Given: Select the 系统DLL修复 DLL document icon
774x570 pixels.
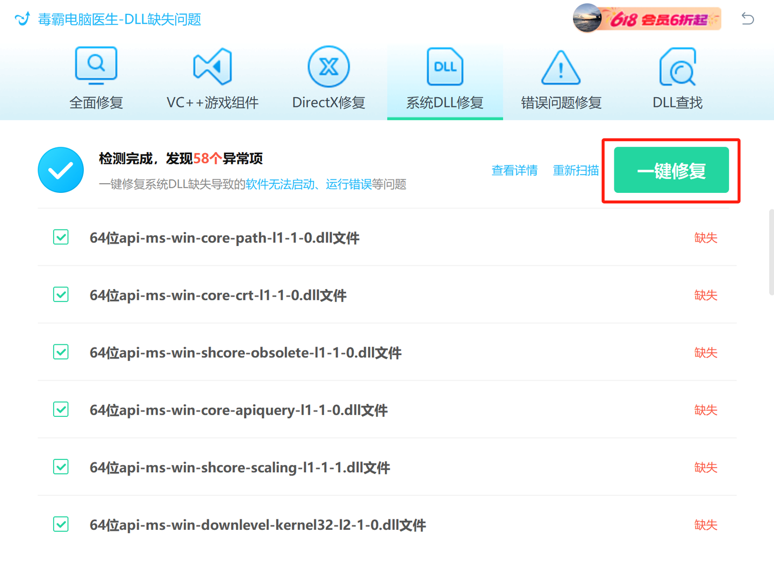Looking at the screenshot, I should (445, 66).
